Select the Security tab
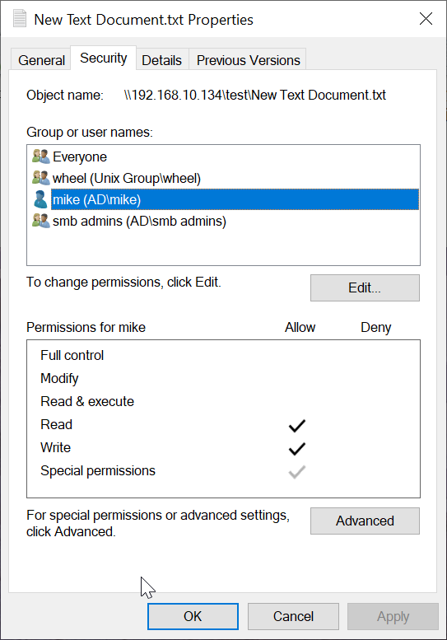This screenshot has height=640, width=447. (x=103, y=58)
